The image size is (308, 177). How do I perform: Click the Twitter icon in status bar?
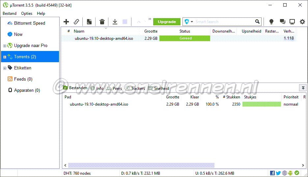click(278, 173)
